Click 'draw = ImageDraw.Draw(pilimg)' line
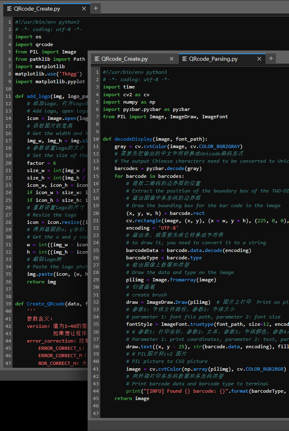The height and width of the screenshot is (431, 289). click(168, 302)
